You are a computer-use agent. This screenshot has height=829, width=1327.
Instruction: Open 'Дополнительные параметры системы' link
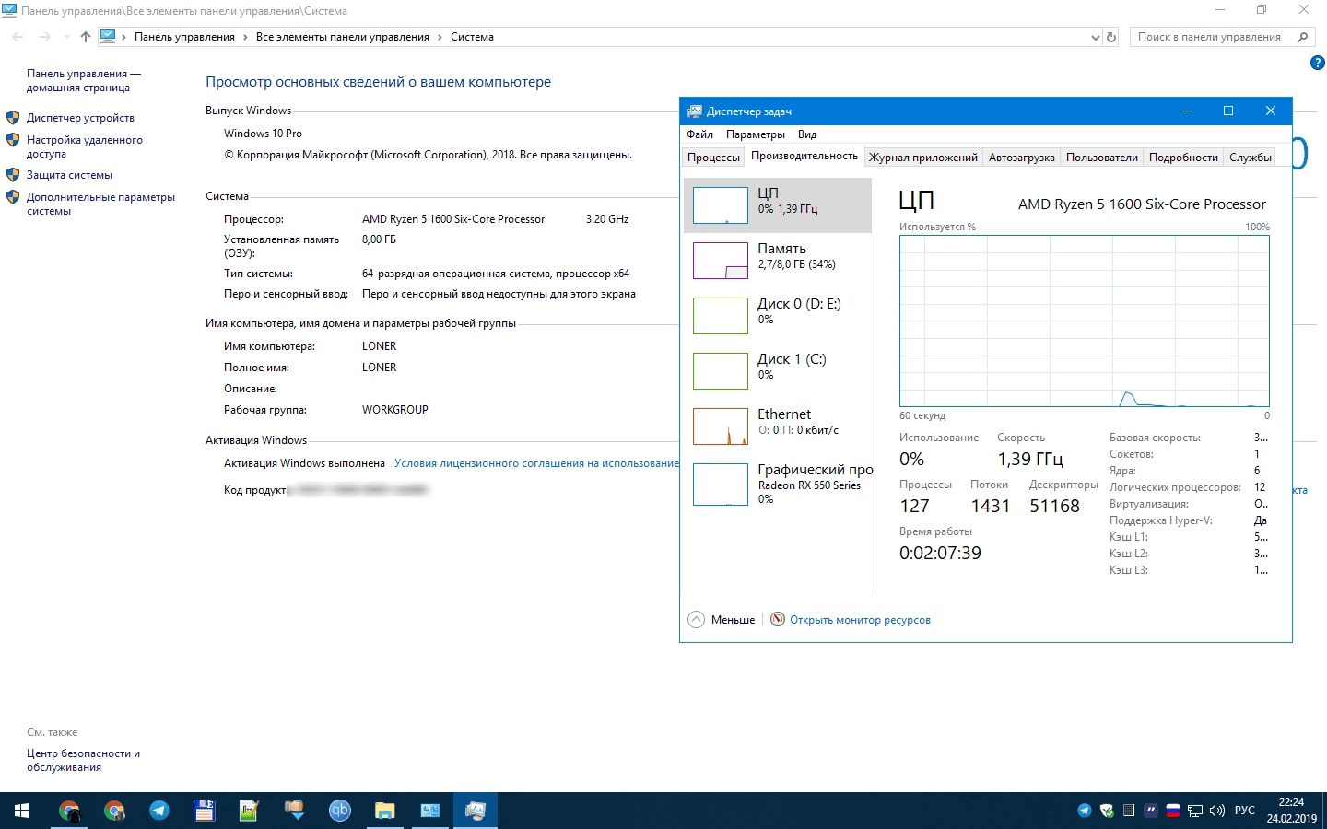click(x=100, y=204)
